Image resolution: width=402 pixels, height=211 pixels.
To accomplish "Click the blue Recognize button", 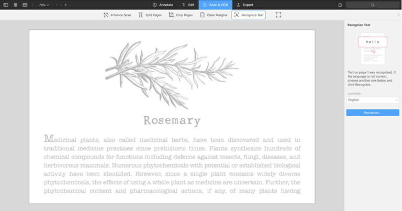I will point(373,113).
